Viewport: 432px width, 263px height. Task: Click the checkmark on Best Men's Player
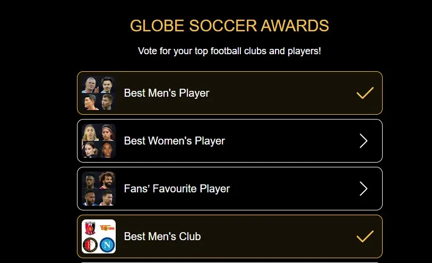coord(365,93)
